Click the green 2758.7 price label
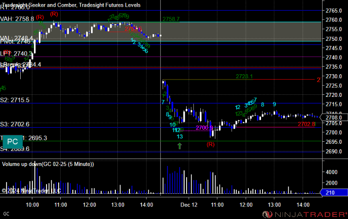Viewport: 348px width, 219px height. [x=171, y=19]
